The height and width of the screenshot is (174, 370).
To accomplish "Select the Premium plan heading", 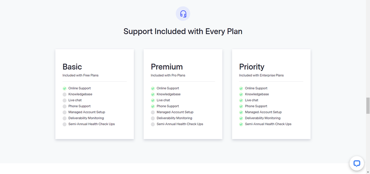I will point(167,66).
